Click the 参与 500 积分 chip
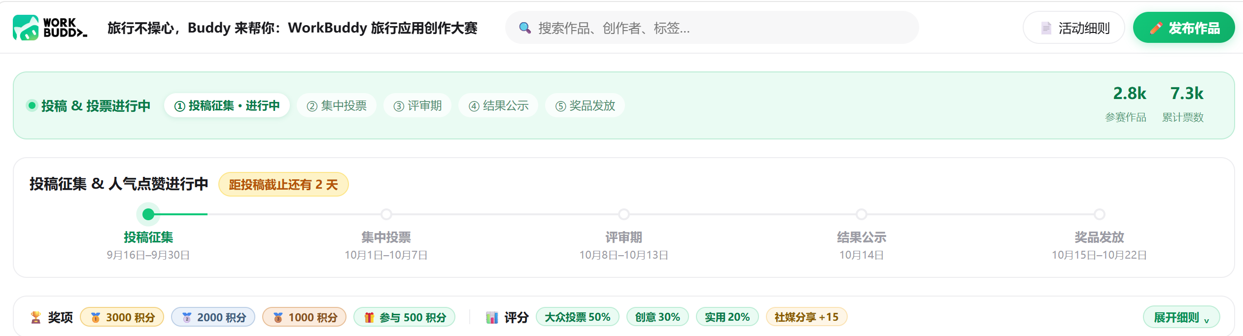Viewport: 1243px width, 336px height. (x=404, y=317)
